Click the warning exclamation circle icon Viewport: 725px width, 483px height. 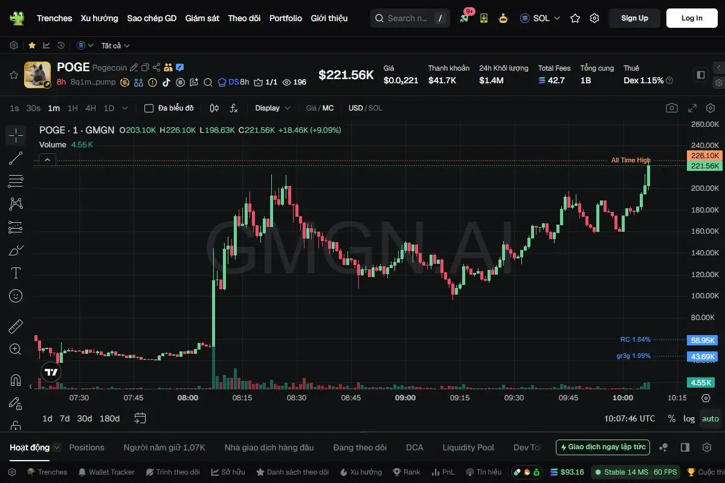[152, 82]
